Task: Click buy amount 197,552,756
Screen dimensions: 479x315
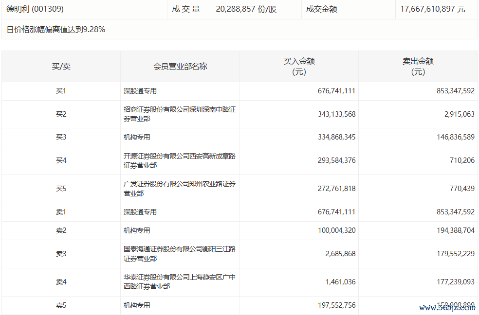Action: point(336,305)
